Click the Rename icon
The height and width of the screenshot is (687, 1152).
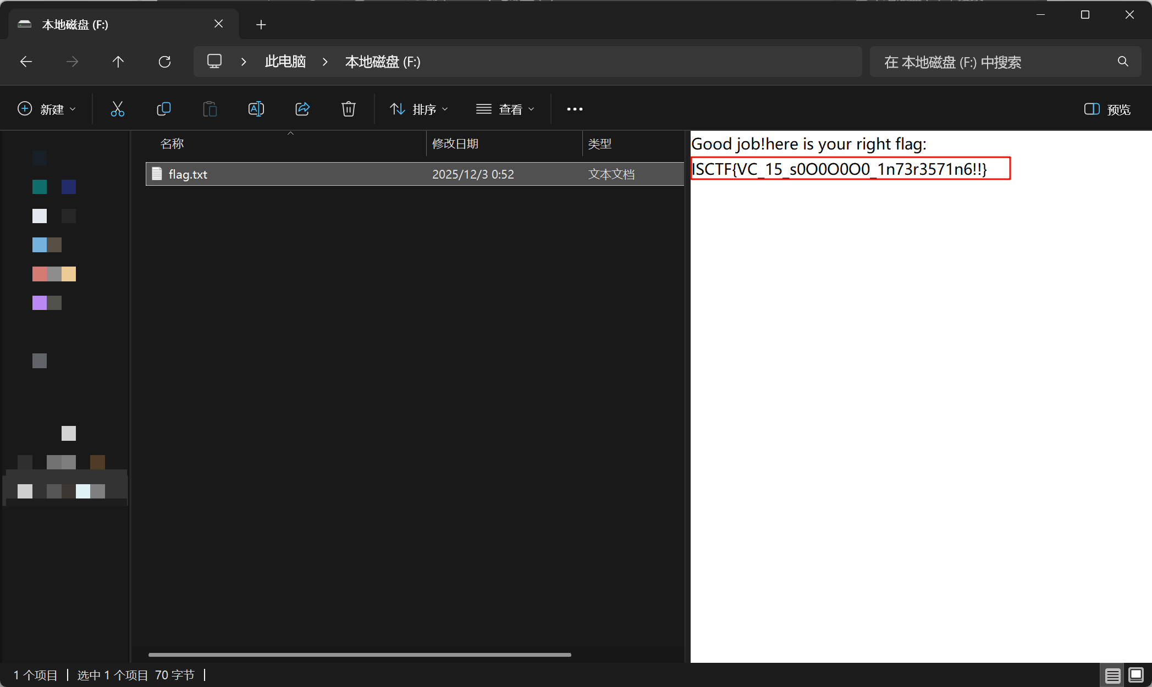click(x=256, y=109)
